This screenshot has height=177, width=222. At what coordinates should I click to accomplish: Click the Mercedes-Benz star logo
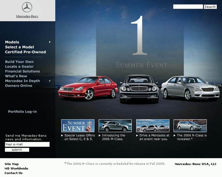click(x=27, y=7)
